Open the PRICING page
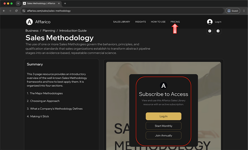 175,22
